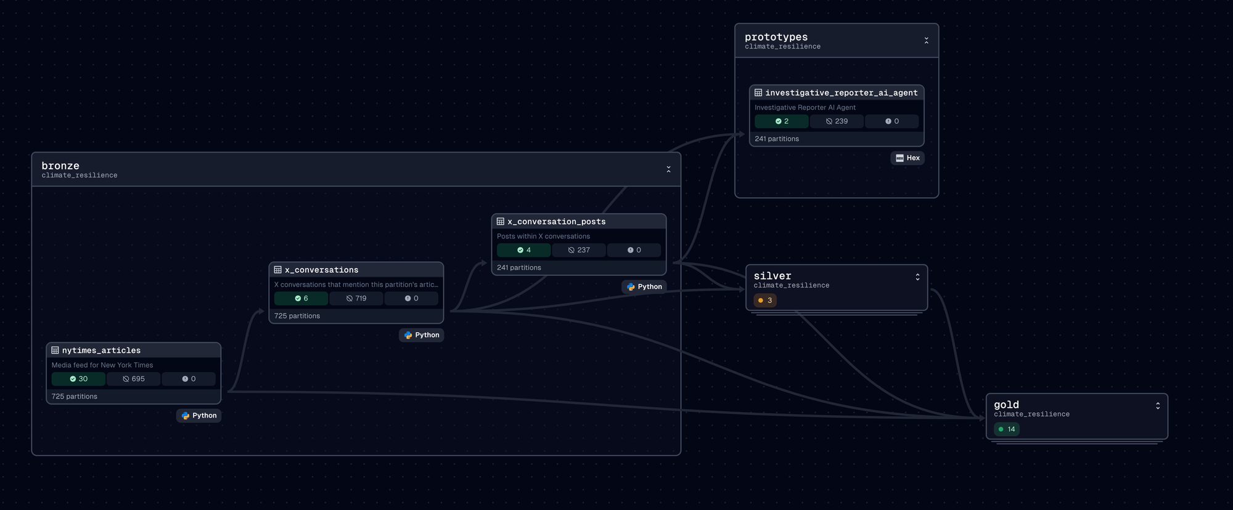Select missing count 719 in x_conversations

click(x=356, y=299)
